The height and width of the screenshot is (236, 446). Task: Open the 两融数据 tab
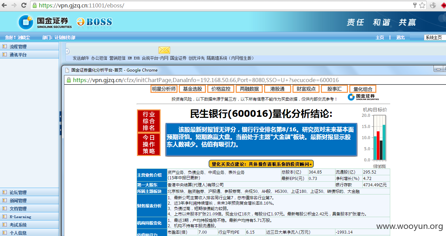[249, 89]
